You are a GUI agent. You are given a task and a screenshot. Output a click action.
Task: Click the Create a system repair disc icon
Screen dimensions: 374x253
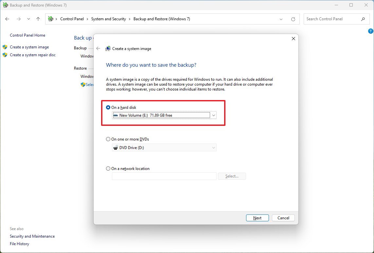[5, 55]
